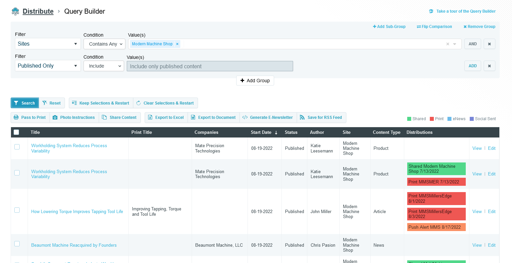Check the Beaumont Machine Reacquired row checkbox
Viewport: 512px width, 263px height.
[17, 244]
